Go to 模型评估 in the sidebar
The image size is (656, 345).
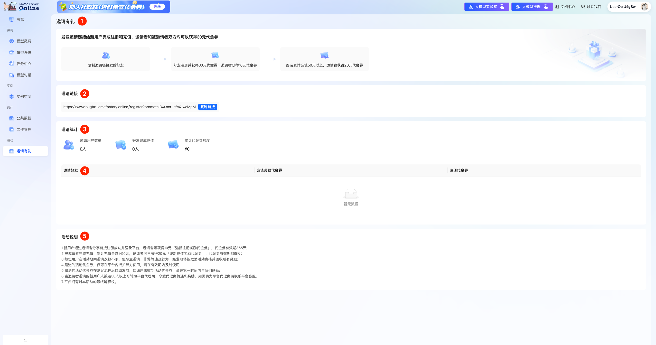(x=24, y=52)
